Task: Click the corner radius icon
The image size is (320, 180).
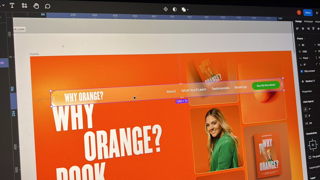Action: point(317,64)
